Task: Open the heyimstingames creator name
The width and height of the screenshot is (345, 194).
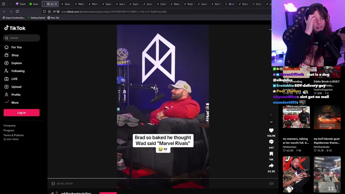Action: click(x=323, y=90)
